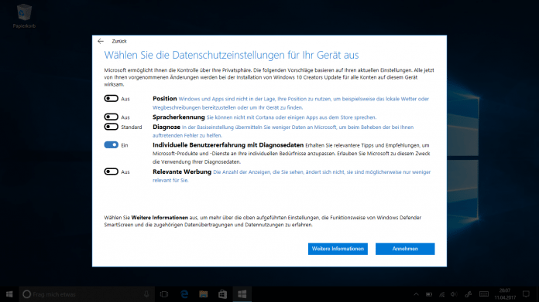The height and width of the screenshot is (302, 539).
Task: Toggle the Position switch
Action: click(x=111, y=98)
